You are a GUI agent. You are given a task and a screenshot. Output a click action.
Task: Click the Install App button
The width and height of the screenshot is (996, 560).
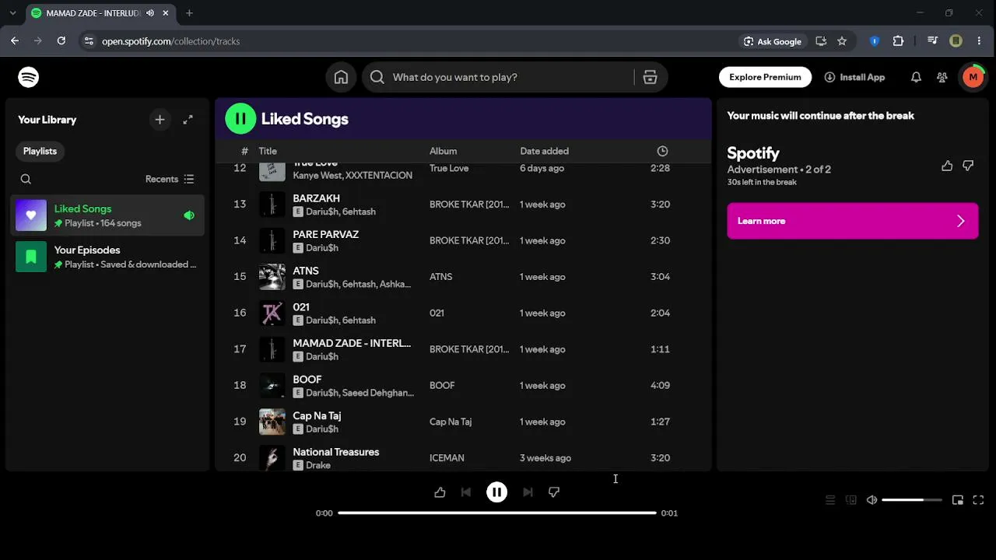(854, 77)
